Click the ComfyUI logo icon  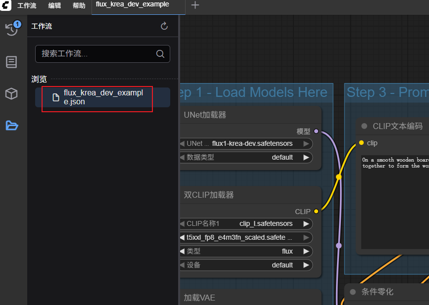[6, 6]
